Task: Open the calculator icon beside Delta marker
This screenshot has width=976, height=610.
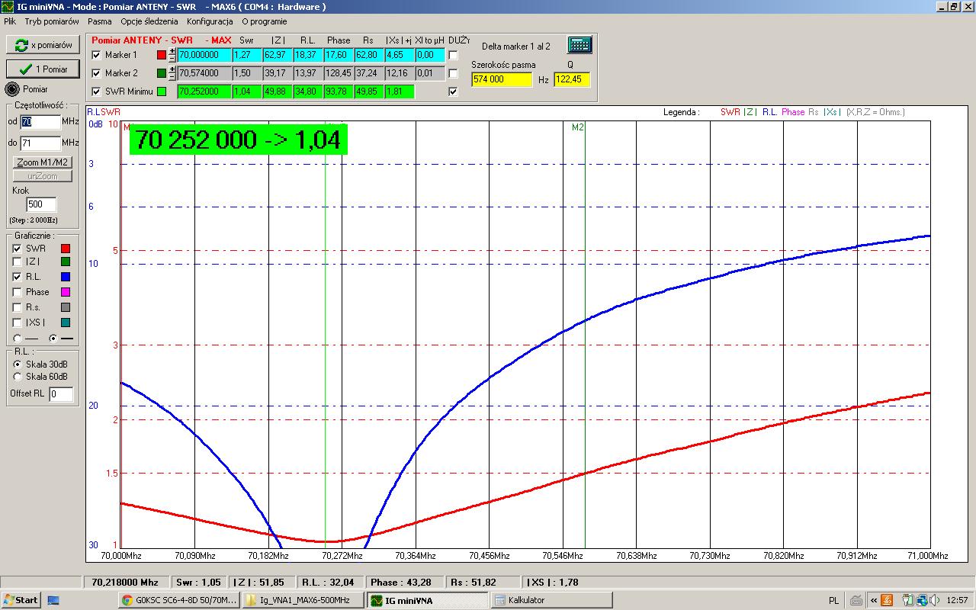Action: (x=579, y=45)
